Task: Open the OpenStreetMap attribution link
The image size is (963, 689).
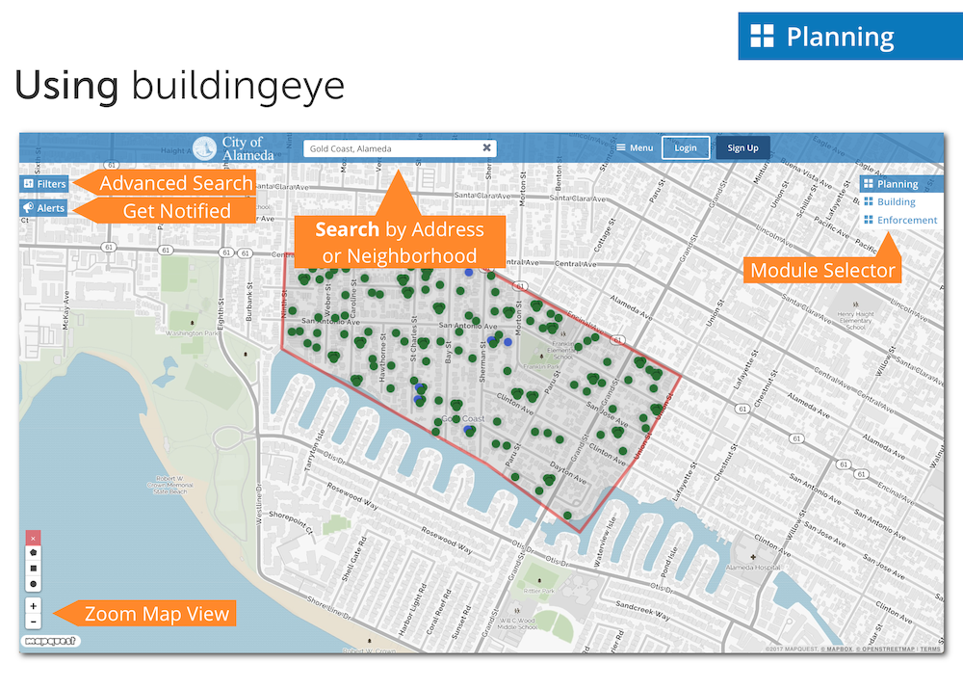Action: [x=888, y=649]
